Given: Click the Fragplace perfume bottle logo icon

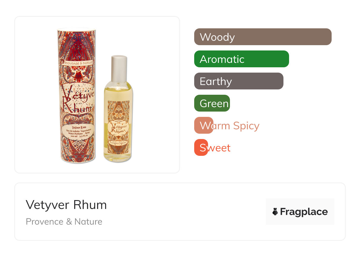Looking at the screenshot, I should point(275,212).
